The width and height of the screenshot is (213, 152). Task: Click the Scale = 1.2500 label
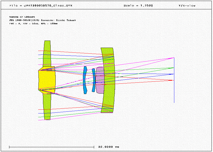pyautogui.click(x=138, y=6)
